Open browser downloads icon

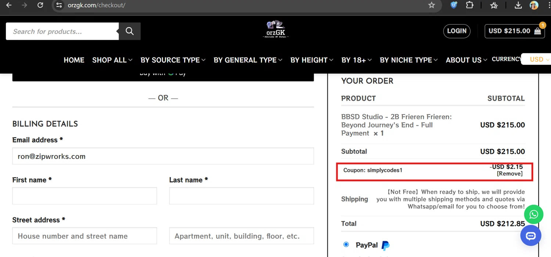(518, 5)
